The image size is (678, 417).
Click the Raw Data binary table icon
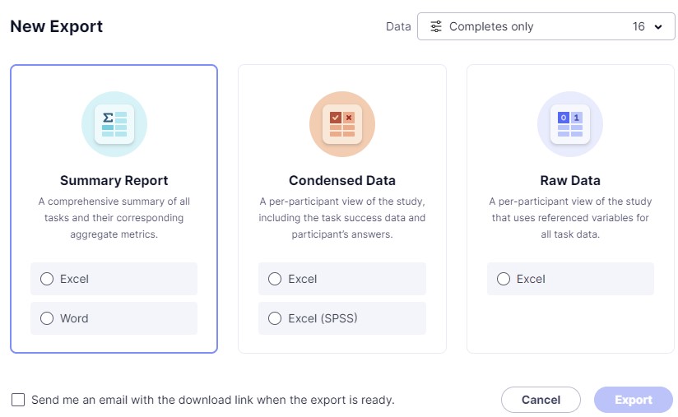click(x=570, y=124)
